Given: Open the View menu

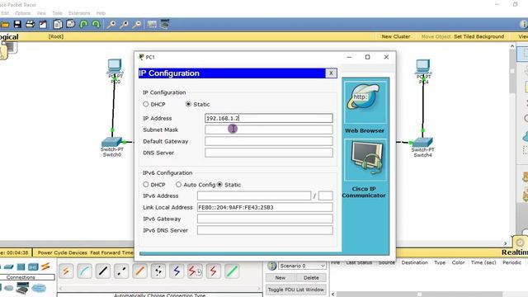Looking at the screenshot, I should pyautogui.click(x=41, y=13).
